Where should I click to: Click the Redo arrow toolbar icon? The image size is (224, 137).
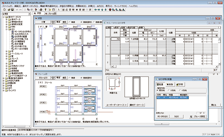[21, 10]
